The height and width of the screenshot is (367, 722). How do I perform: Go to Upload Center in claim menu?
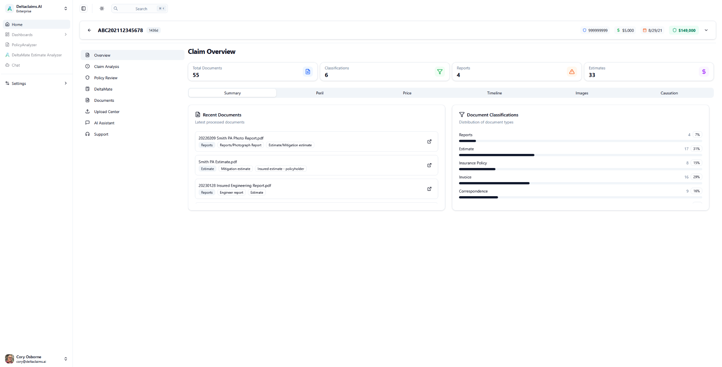point(106,112)
